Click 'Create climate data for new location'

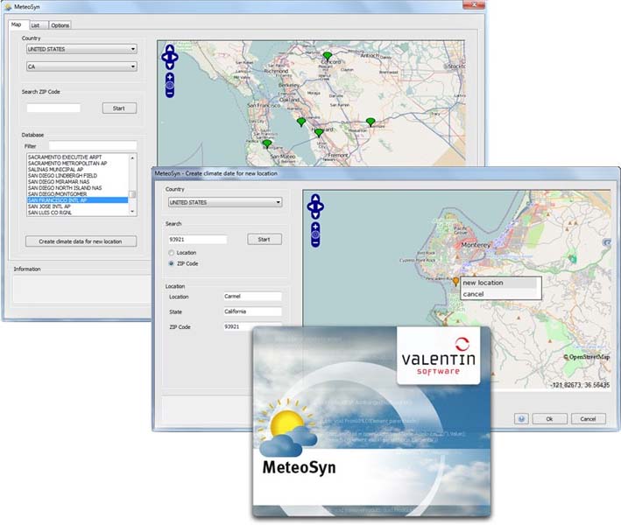pos(81,241)
